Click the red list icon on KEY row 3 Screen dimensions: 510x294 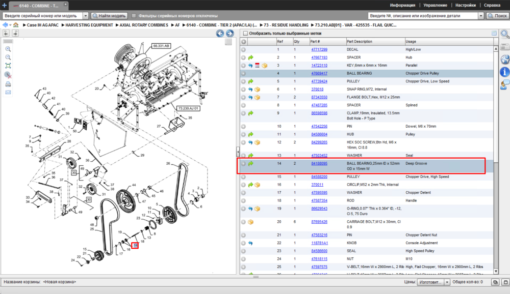click(257, 66)
